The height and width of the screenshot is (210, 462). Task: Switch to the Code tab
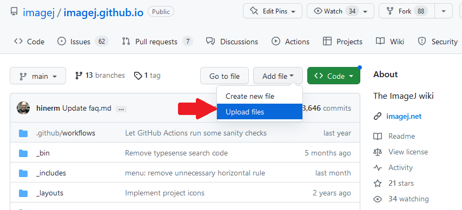[29, 42]
